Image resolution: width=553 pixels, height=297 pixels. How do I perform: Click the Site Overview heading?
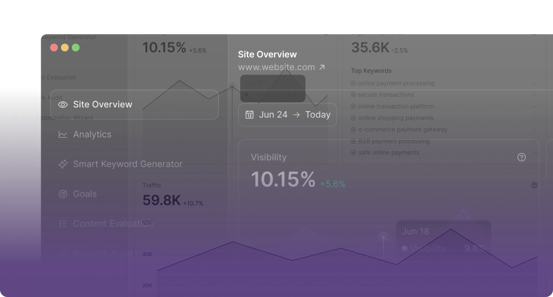pyautogui.click(x=267, y=54)
